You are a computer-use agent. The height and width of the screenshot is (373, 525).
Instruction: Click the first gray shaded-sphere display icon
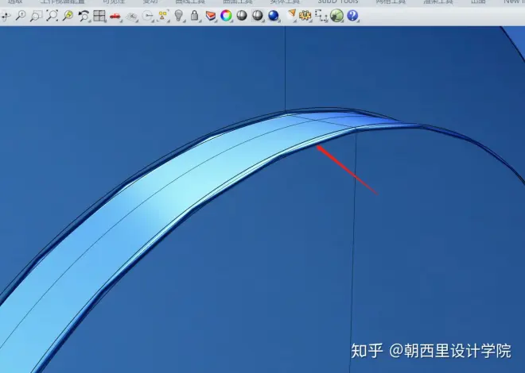[241, 15]
